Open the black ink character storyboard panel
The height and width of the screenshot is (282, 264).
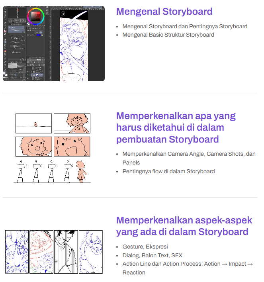(x=66, y=252)
